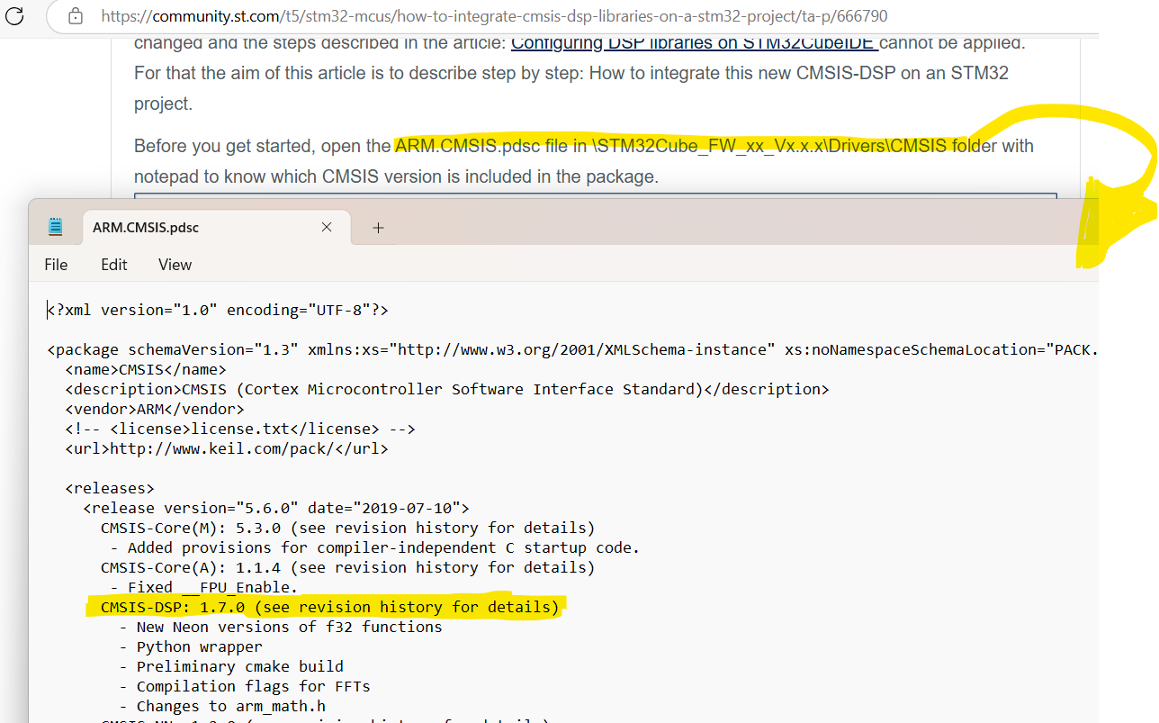The height and width of the screenshot is (723, 1159).
Task: Click the CMSIS-Core(A): 1.1.4 line
Action: [x=348, y=567]
